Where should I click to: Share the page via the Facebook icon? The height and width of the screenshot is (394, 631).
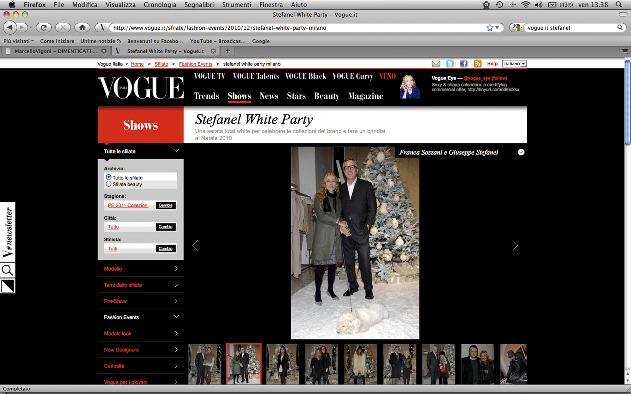click(x=463, y=64)
